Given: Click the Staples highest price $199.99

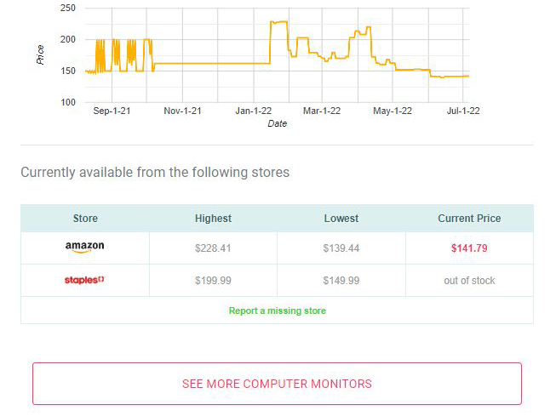Looking at the screenshot, I should coord(213,281).
